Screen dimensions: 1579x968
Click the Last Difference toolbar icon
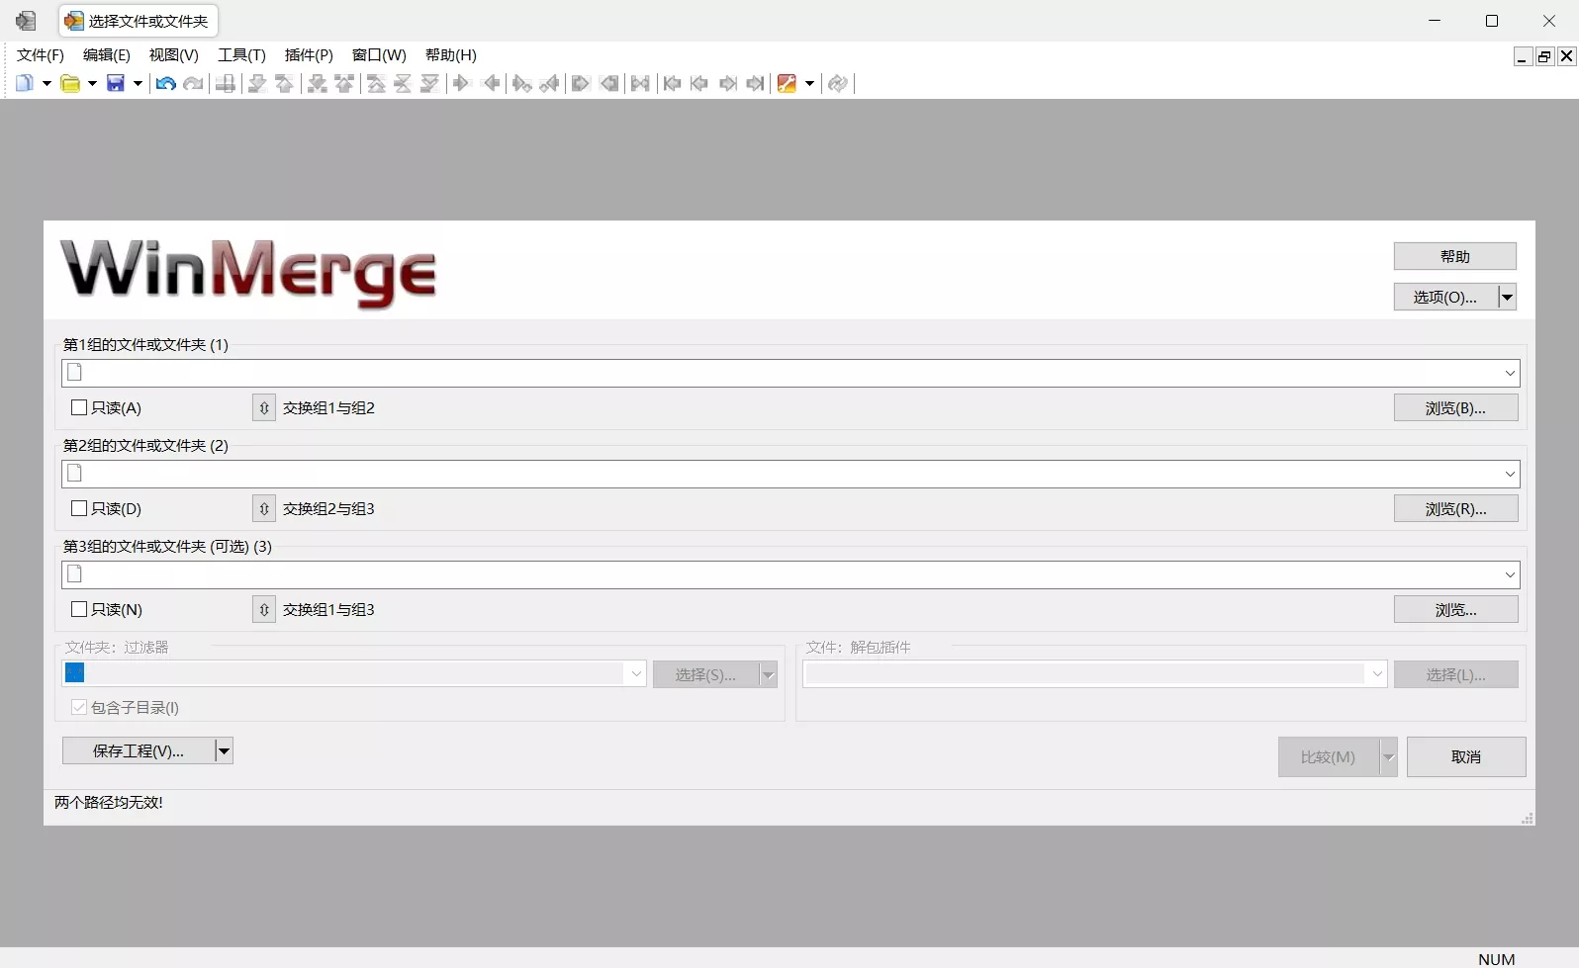(x=429, y=83)
